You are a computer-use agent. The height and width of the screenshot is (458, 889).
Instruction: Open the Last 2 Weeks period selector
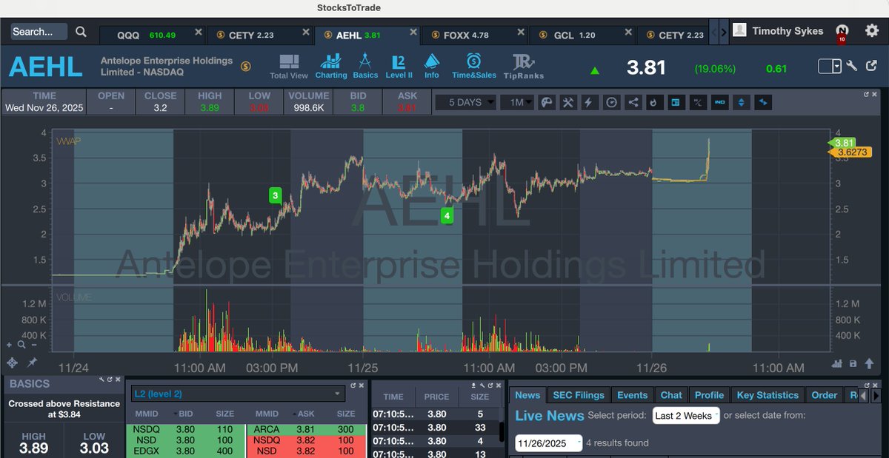pos(685,416)
